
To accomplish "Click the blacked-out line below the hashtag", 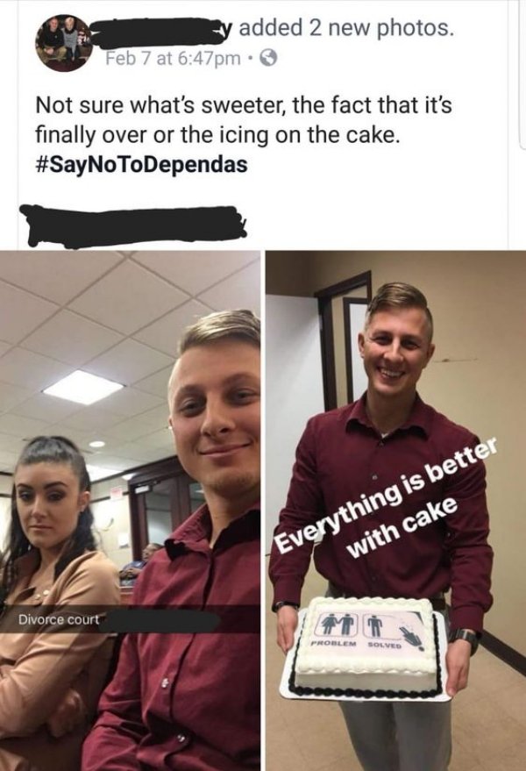I will point(132,225).
